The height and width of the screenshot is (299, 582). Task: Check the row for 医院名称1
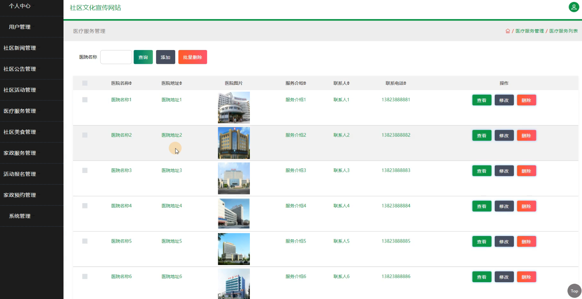pyautogui.click(x=85, y=100)
